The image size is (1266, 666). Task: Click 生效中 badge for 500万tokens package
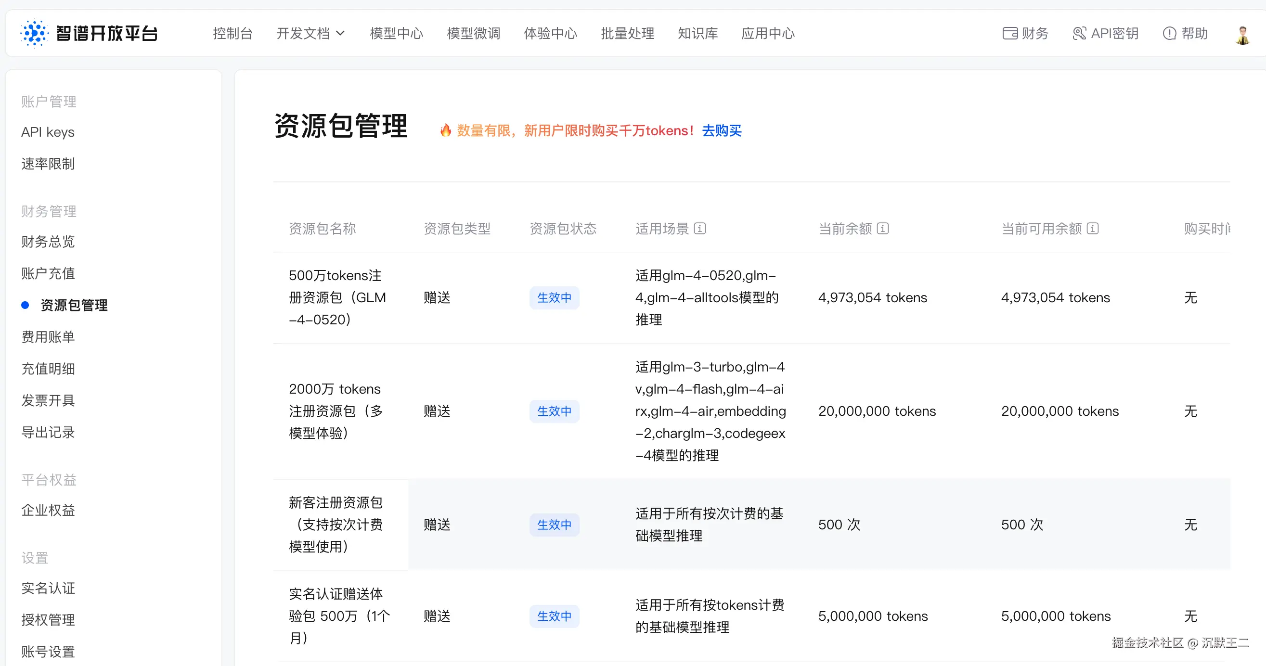pyautogui.click(x=554, y=298)
